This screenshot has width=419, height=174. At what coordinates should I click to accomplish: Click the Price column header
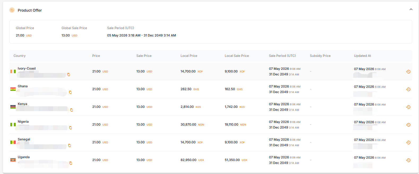[x=96, y=56]
